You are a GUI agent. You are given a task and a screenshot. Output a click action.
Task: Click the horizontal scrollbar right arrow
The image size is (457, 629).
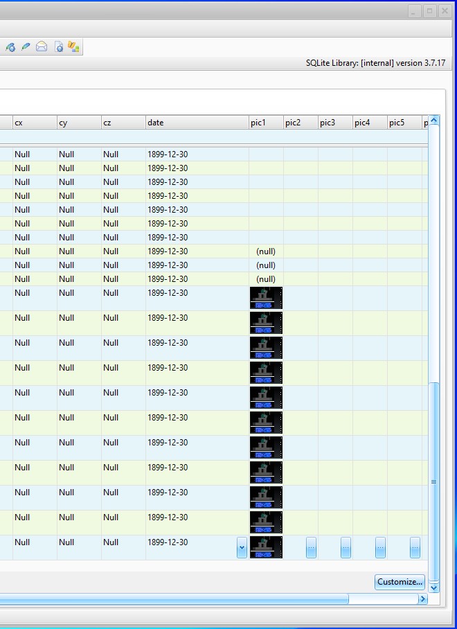coord(422,599)
